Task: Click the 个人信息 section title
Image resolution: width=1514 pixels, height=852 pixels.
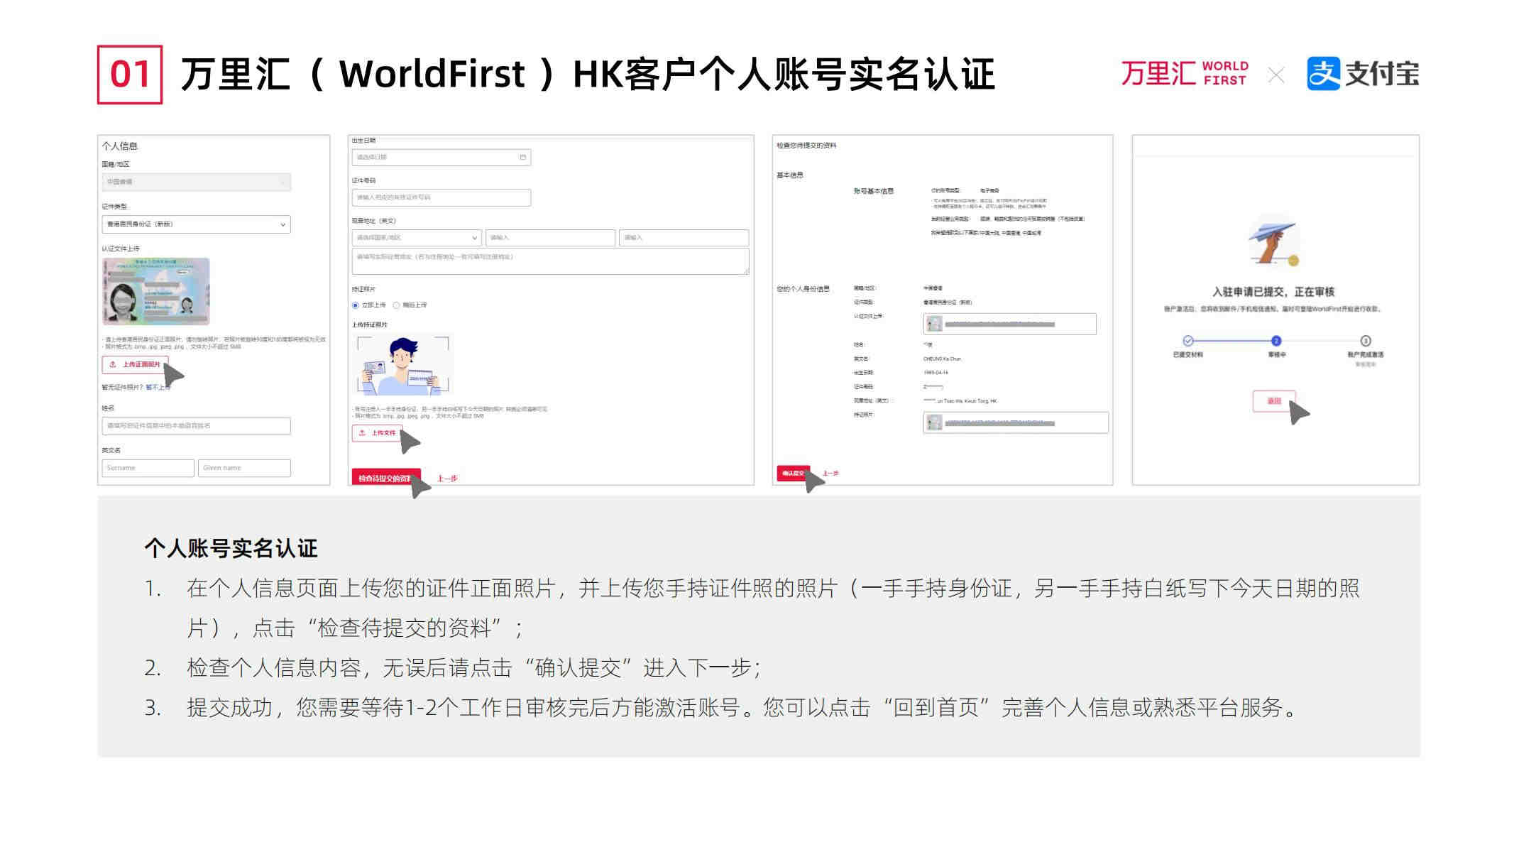Action: [x=119, y=146]
